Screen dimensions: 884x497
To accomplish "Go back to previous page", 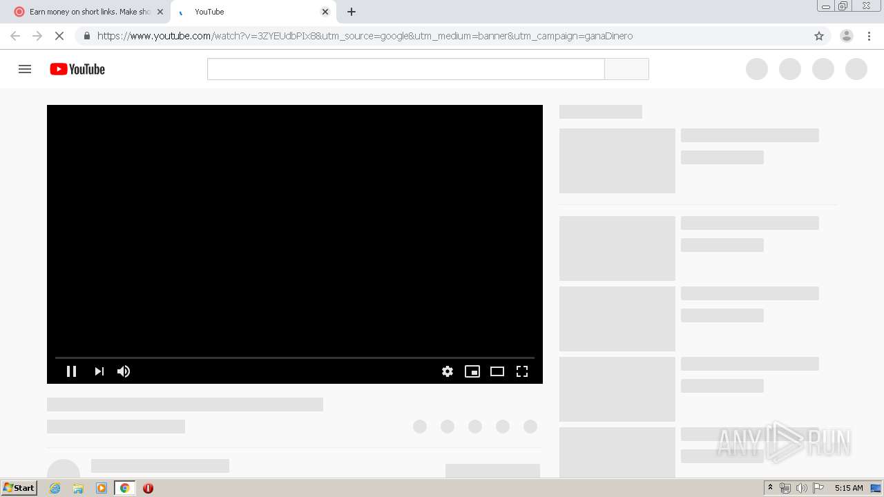I will (x=15, y=36).
